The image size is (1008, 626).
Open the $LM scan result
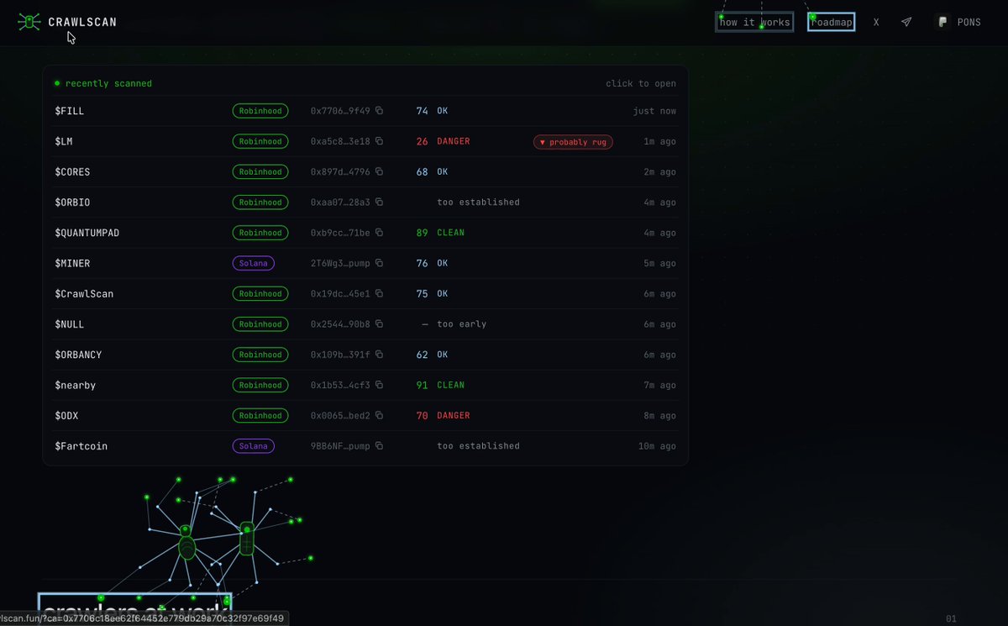point(365,141)
